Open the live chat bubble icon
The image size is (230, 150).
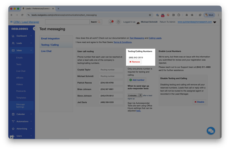click(211, 131)
